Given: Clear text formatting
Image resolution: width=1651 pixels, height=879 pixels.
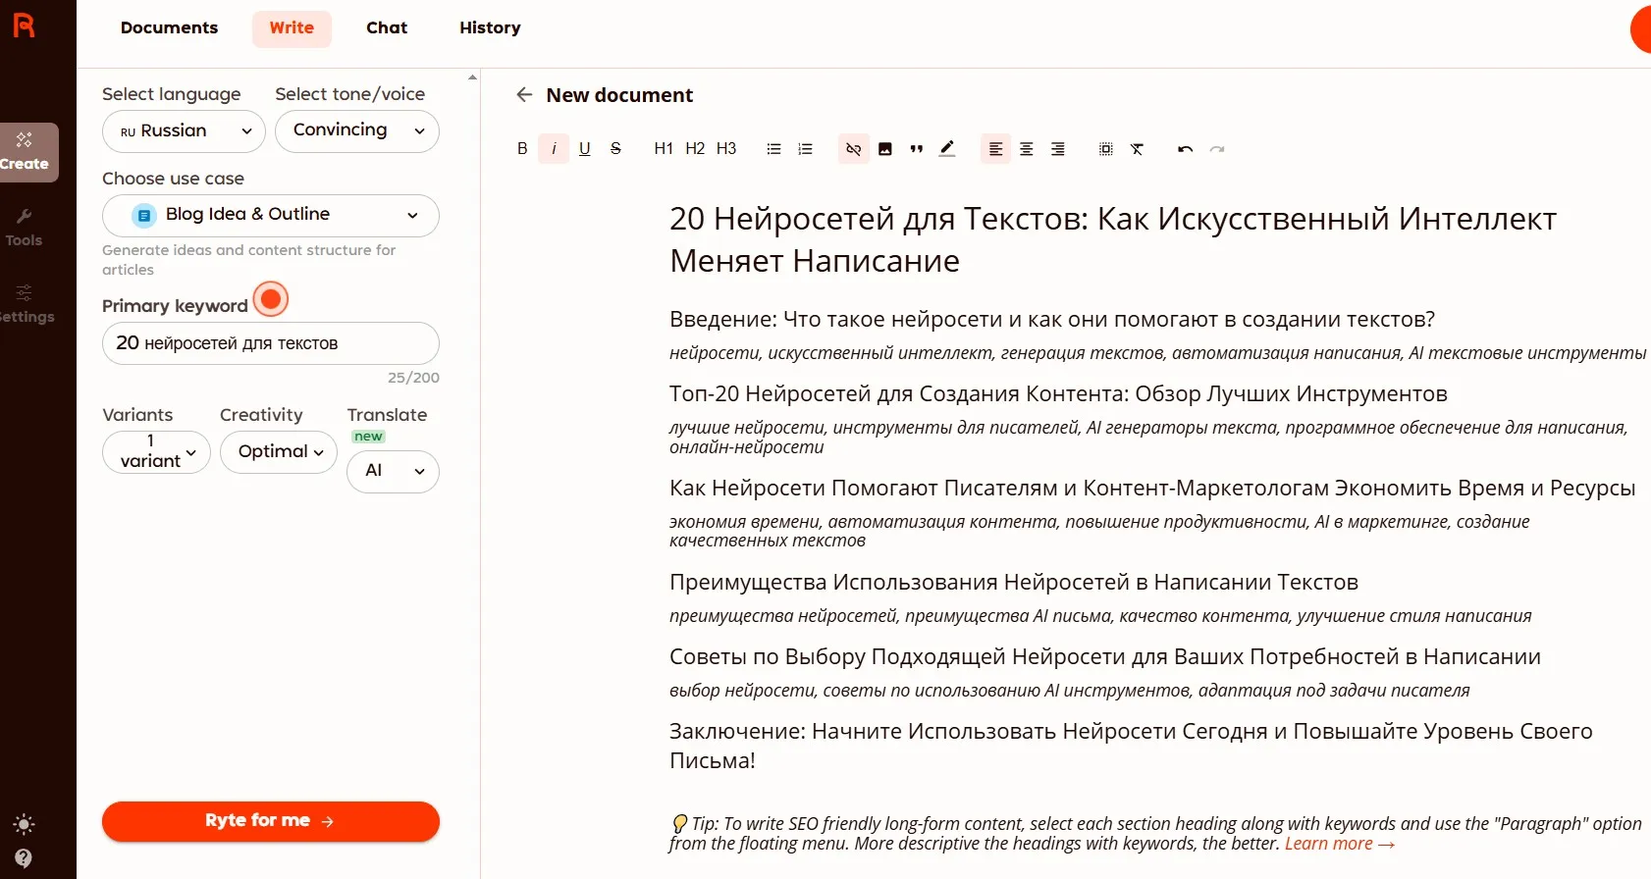Looking at the screenshot, I should 1138,149.
